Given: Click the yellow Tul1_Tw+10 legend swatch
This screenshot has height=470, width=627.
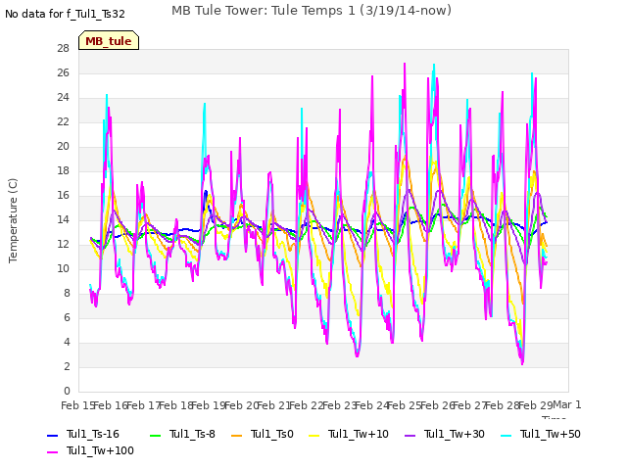Looking at the screenshot, I should (x=314, y=435).
